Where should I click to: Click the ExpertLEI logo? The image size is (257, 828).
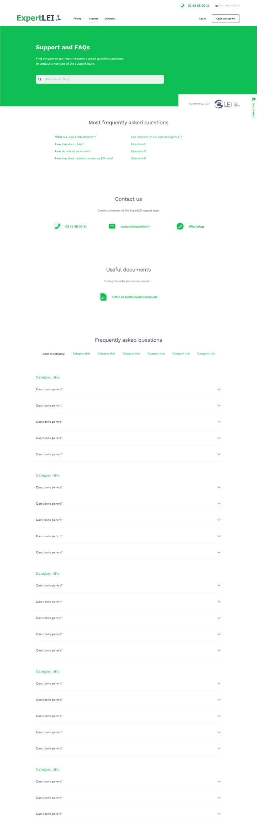(39, 18)
